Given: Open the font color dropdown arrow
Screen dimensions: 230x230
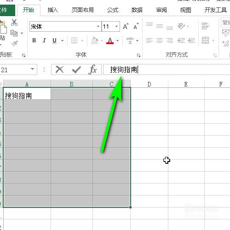Looking at the screenshot, I should (x=117, y=40).
